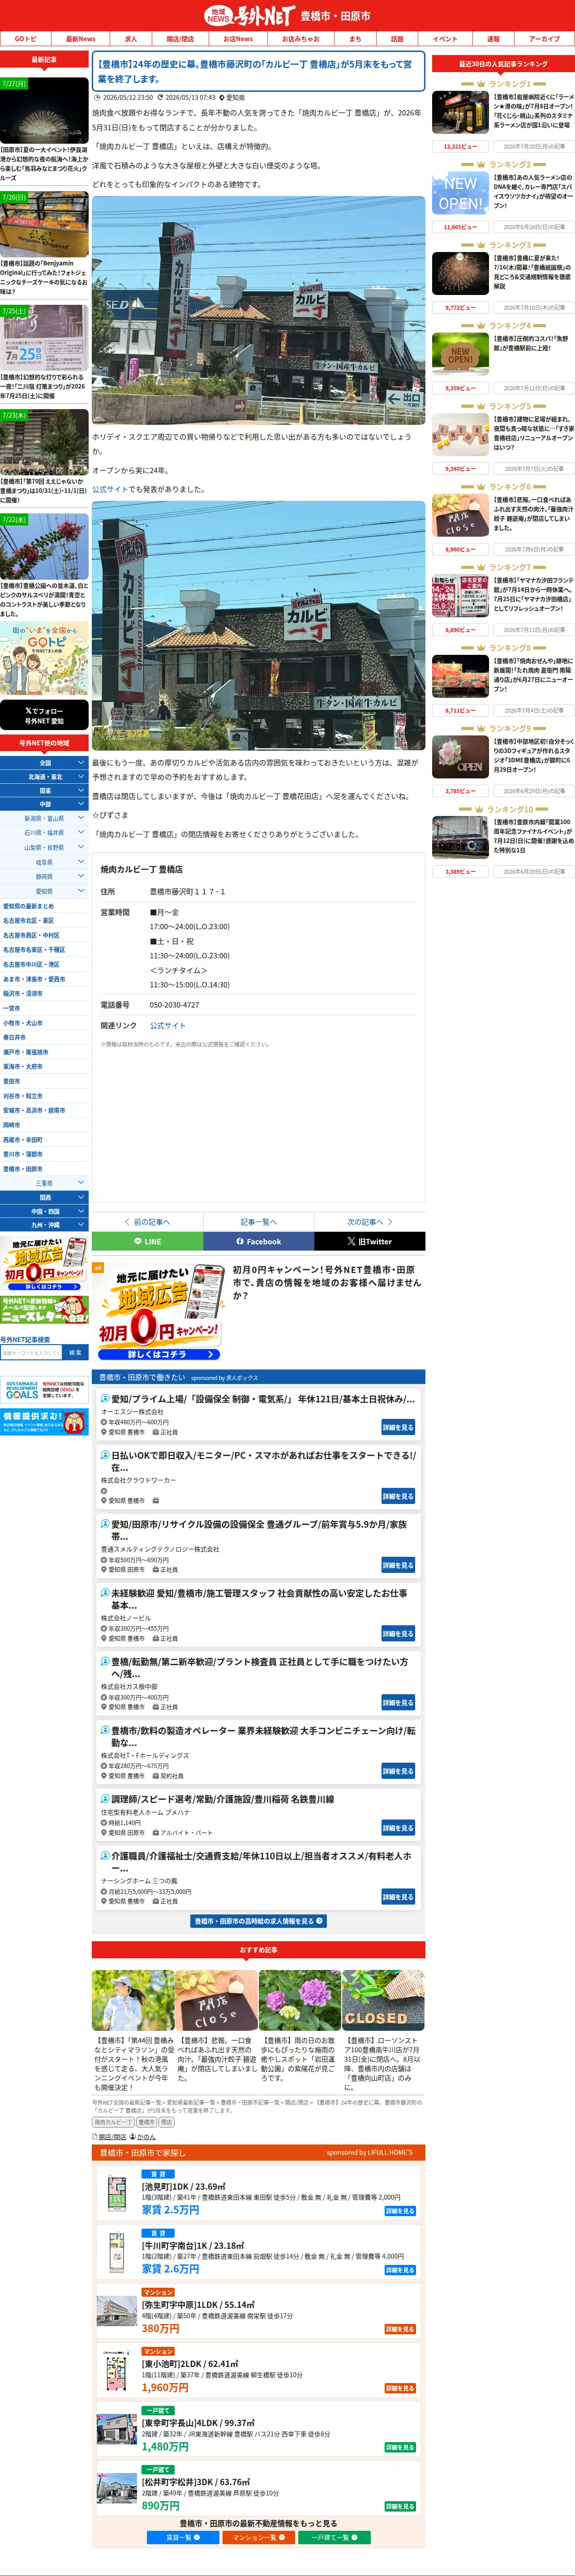Expand the 静岡県 submenu
Image resolution: width=575 pixels, height=2576 pixels.
44,877
